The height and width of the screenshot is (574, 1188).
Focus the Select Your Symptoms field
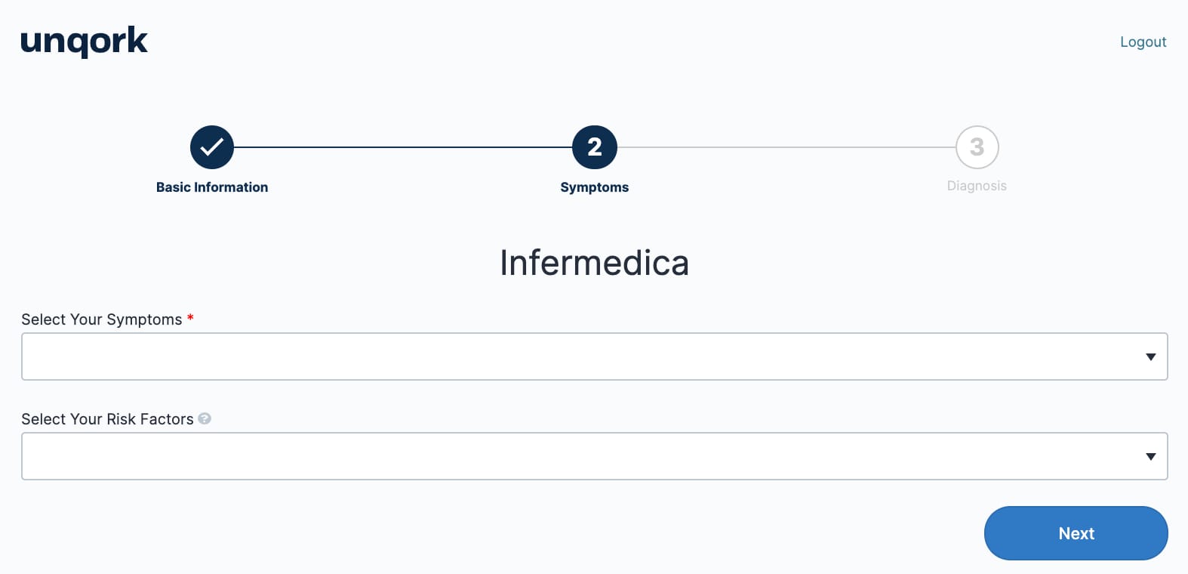pos(595,356)
